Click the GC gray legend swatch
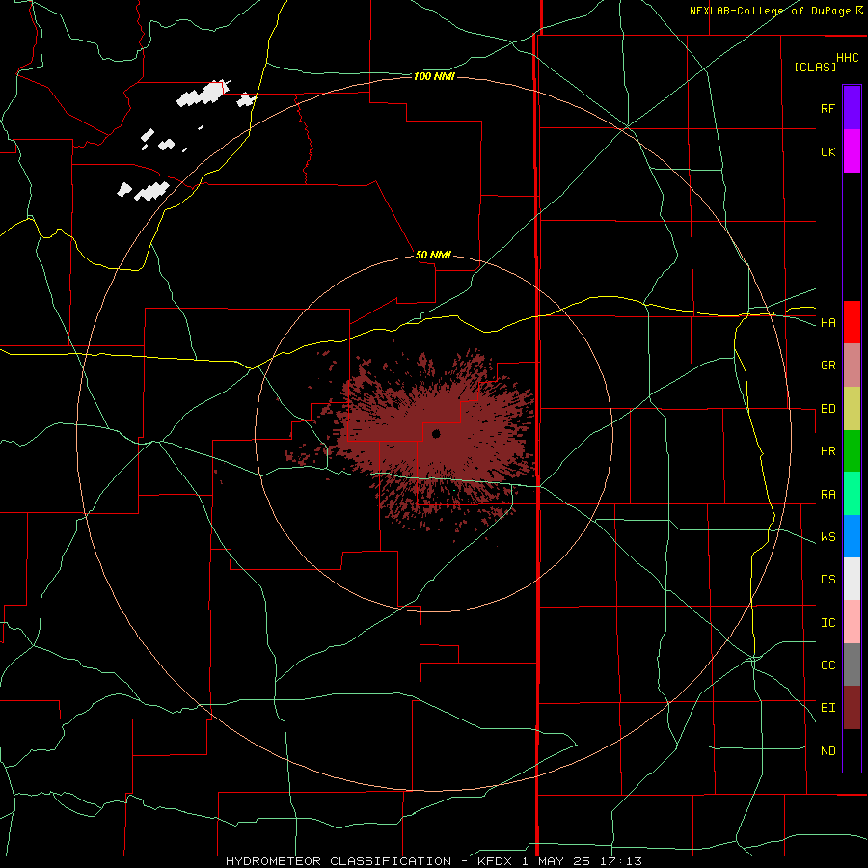 [852, 665]
